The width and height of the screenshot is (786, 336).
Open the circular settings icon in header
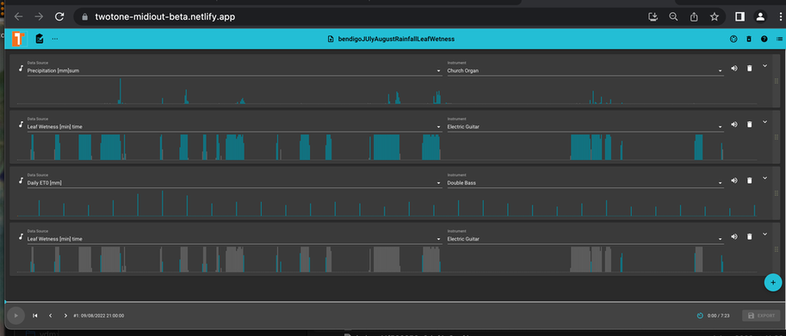click(x=733, y=39)
